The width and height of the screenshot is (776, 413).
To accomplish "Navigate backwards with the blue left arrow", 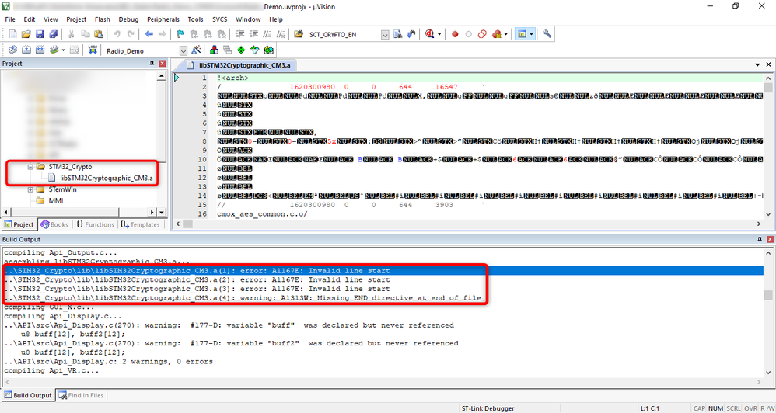I will 149,35.
